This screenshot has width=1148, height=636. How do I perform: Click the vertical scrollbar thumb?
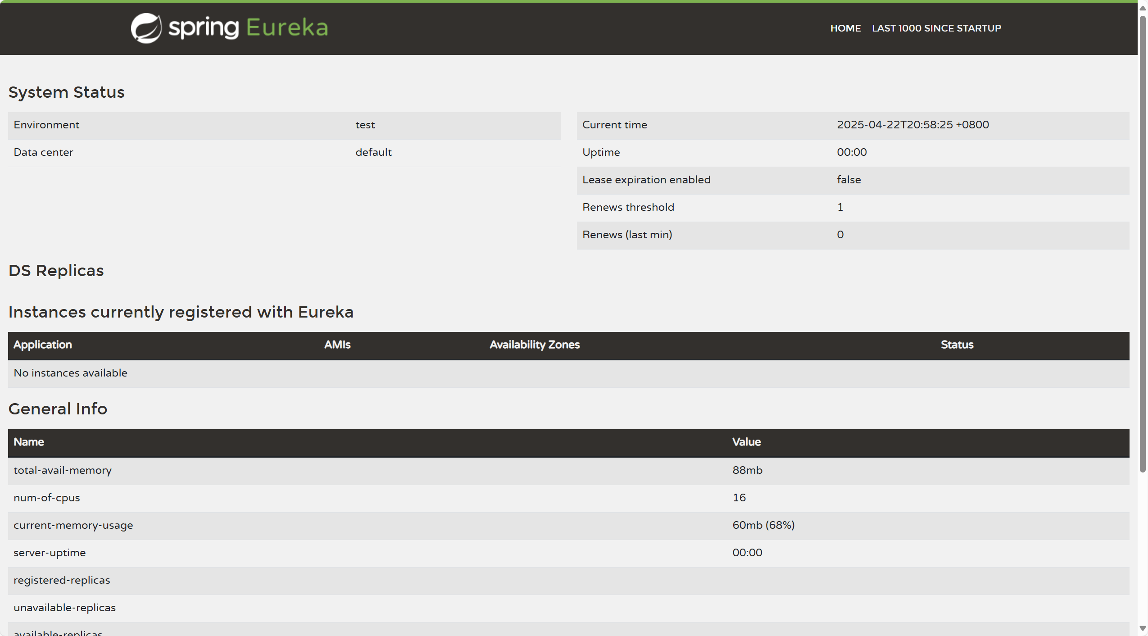pyautogui.click(x=1143, y=243)
